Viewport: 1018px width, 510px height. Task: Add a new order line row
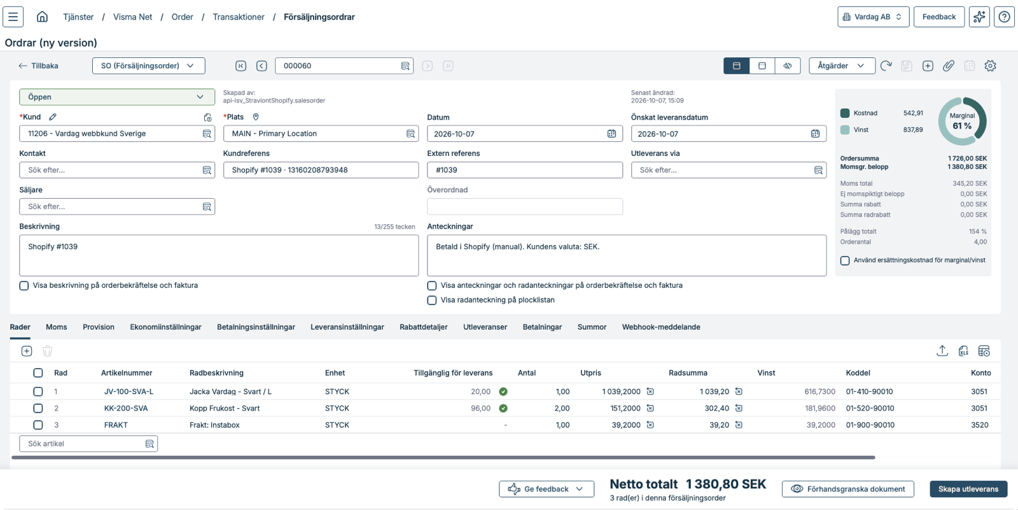point(27,351)
